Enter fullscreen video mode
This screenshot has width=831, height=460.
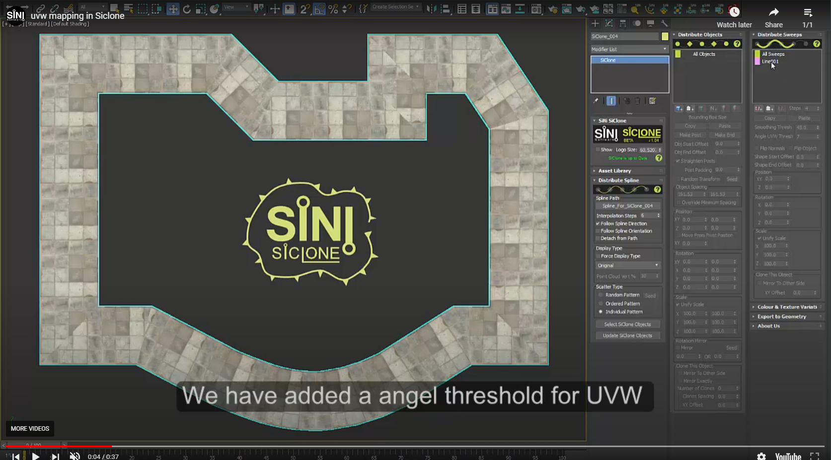(815, 456)
